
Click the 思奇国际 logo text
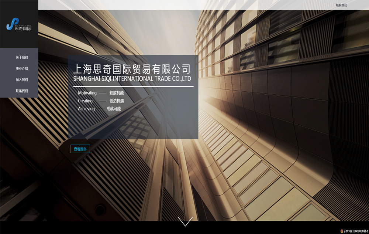click(23, 28)
